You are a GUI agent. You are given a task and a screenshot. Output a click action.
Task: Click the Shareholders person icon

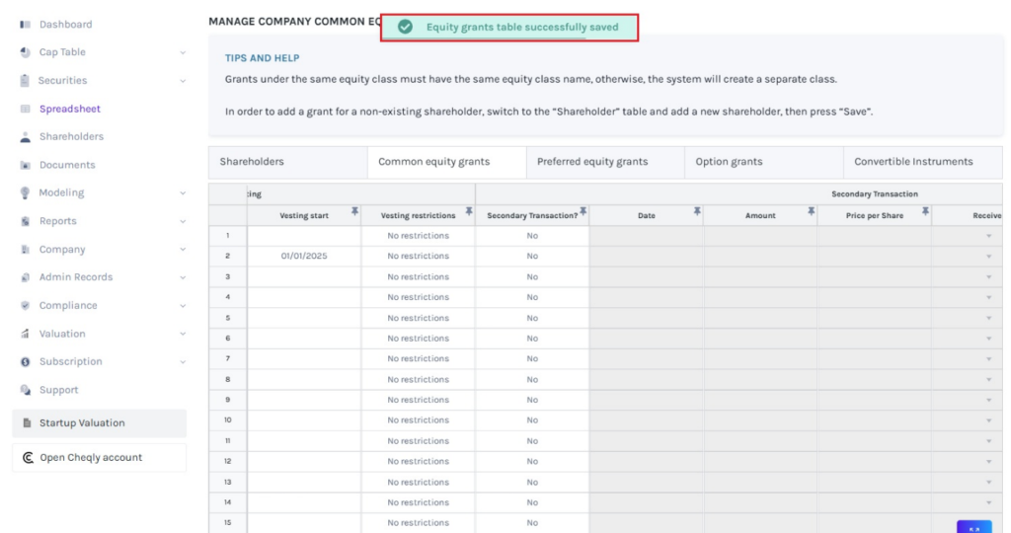(26, 137)
